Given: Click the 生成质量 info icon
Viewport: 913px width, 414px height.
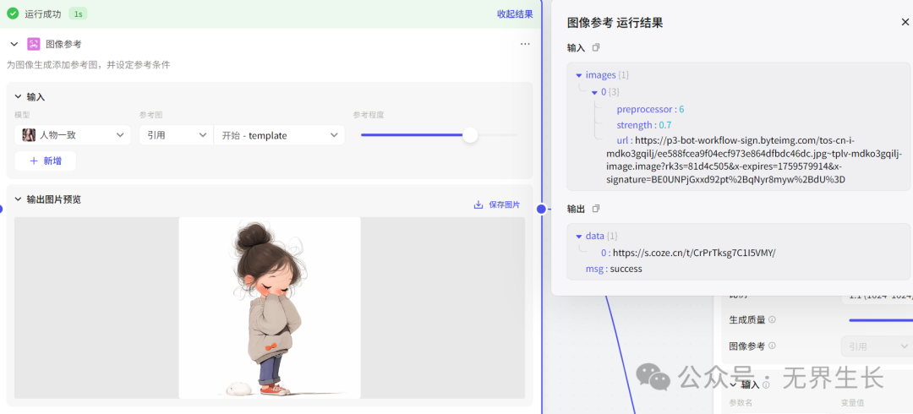Looking at the screenshot, I should tap(772, 319).
